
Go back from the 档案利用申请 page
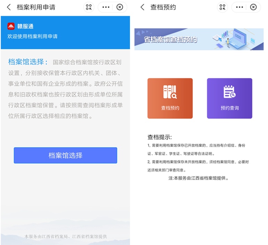(x=9, y=7)
